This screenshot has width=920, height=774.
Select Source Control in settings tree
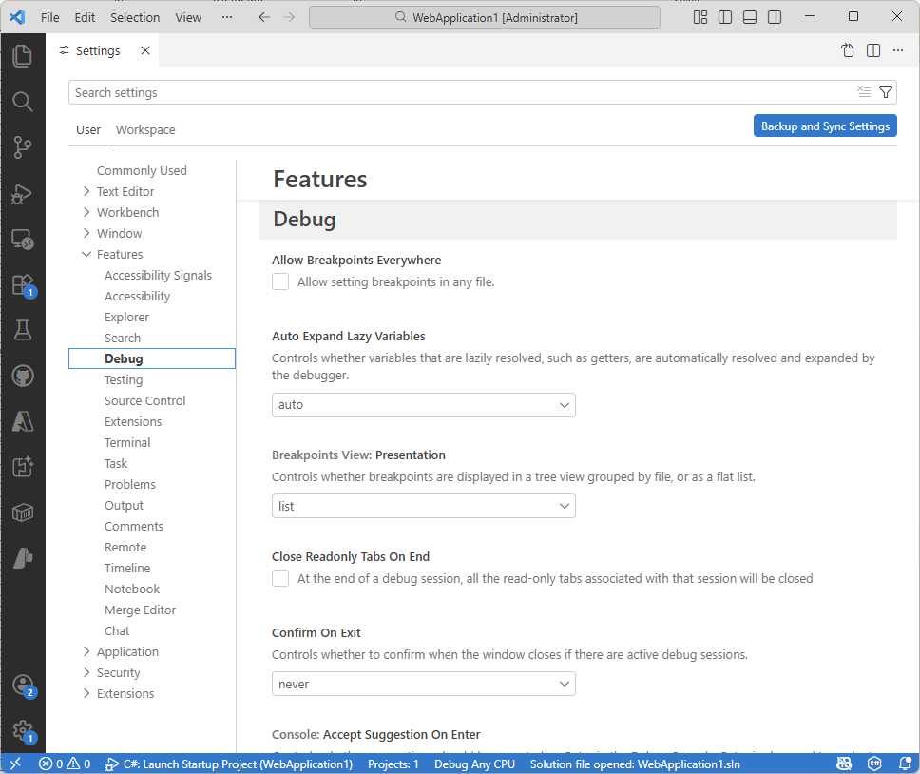pos(144,401)
